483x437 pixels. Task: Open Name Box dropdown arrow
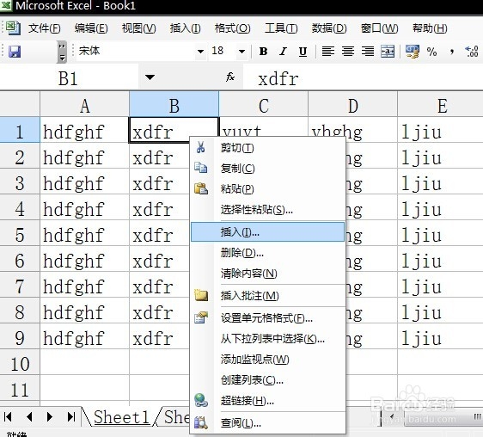click(150, 77)
